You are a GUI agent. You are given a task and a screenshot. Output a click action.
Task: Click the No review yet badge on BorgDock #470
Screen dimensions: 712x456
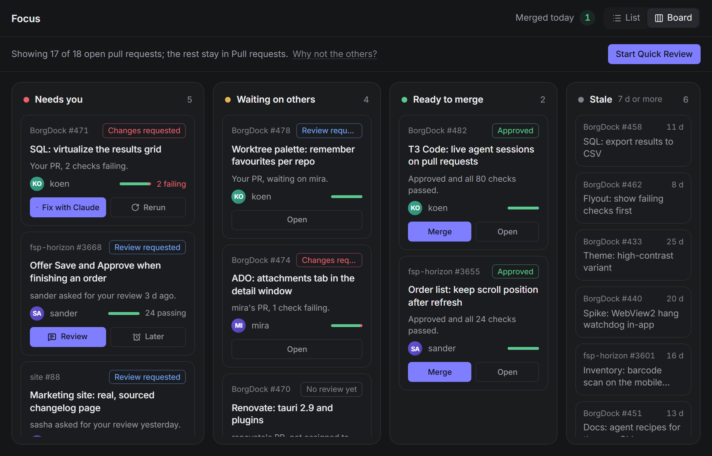(x=331, y=389)
